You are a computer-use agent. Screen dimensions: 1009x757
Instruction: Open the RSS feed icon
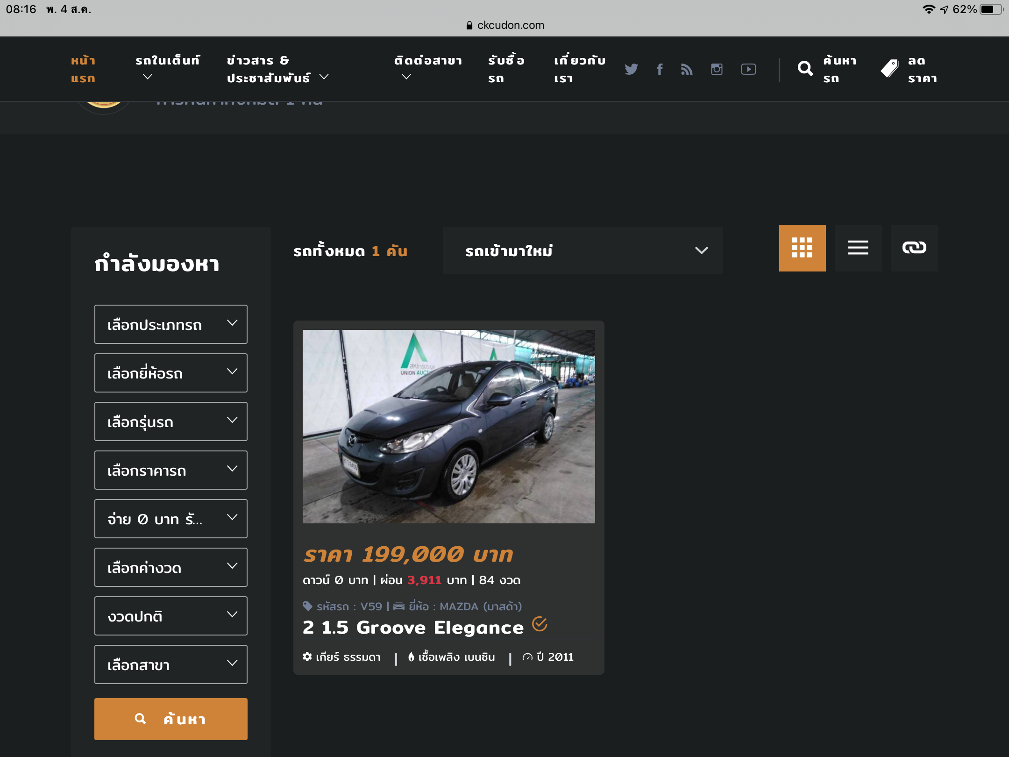pos(687,69)
